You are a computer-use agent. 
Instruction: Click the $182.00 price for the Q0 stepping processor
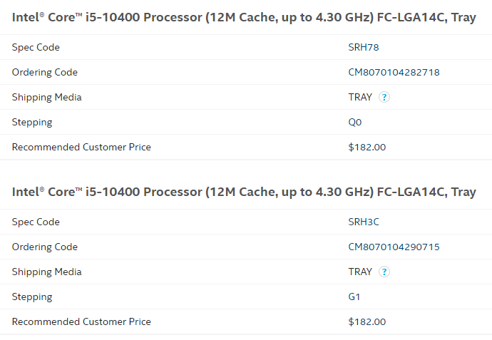[x=367, y=147]
